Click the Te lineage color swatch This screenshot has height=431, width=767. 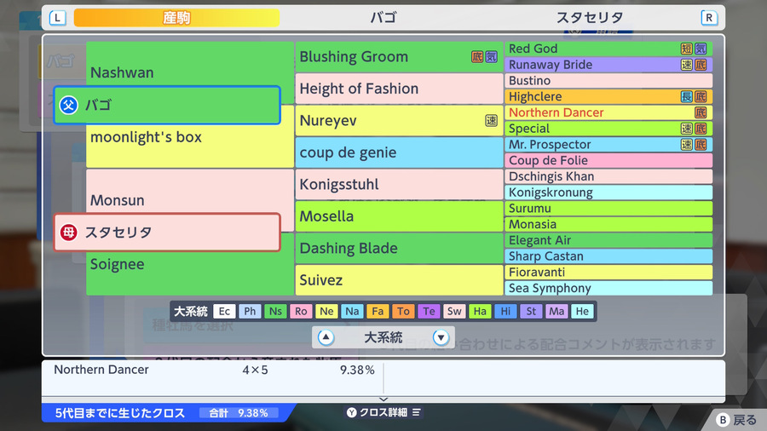(x=429, y=311)
